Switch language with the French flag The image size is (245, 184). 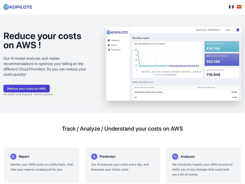231,7
